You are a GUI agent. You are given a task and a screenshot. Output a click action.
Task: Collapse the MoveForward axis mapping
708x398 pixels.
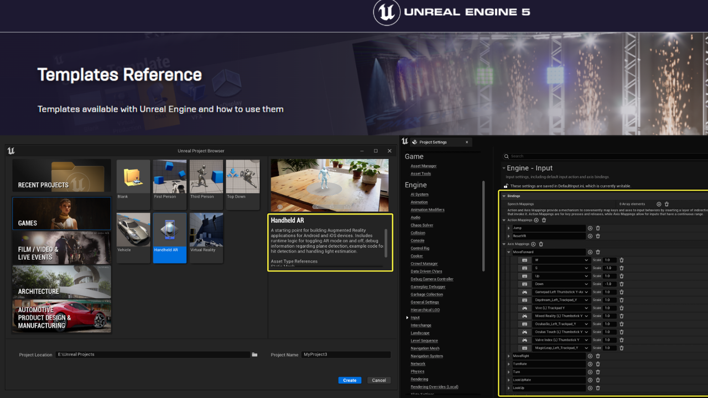[509, 252]
